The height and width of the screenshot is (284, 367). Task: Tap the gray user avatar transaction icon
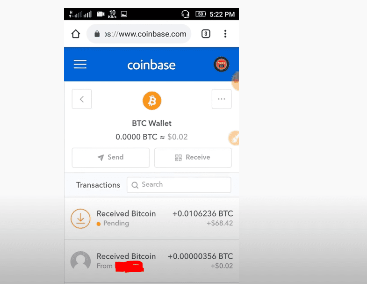80,261
